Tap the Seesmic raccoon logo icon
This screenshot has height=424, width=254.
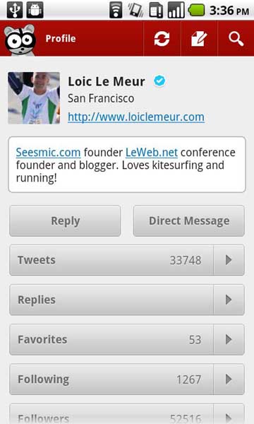[20, 39]
